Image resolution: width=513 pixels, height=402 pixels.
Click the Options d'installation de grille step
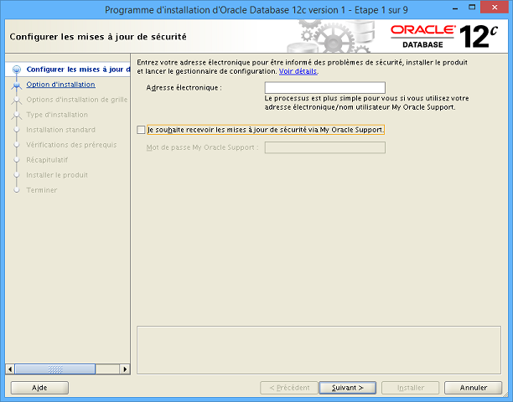(x=77, y=100)
